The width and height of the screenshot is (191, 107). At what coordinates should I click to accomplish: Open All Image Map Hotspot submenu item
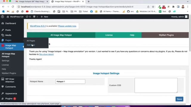pyautogui.click(x=8, y=55)
